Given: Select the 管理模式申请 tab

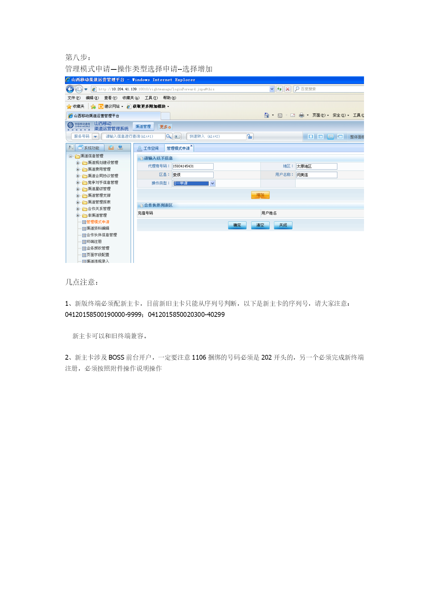Looking at the screenshot, I should click(x=178, y=148).
